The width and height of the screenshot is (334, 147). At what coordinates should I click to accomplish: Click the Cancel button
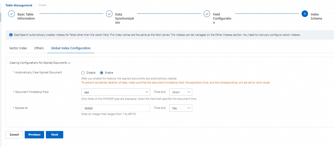tap(14, 135)
